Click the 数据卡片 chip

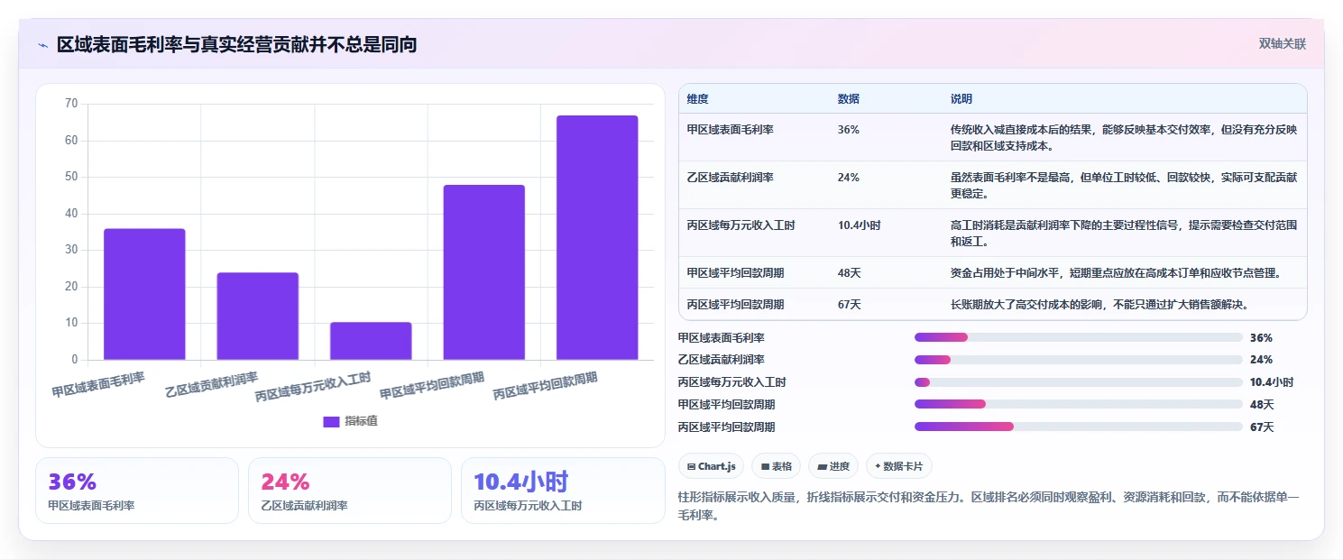(899, 466)
